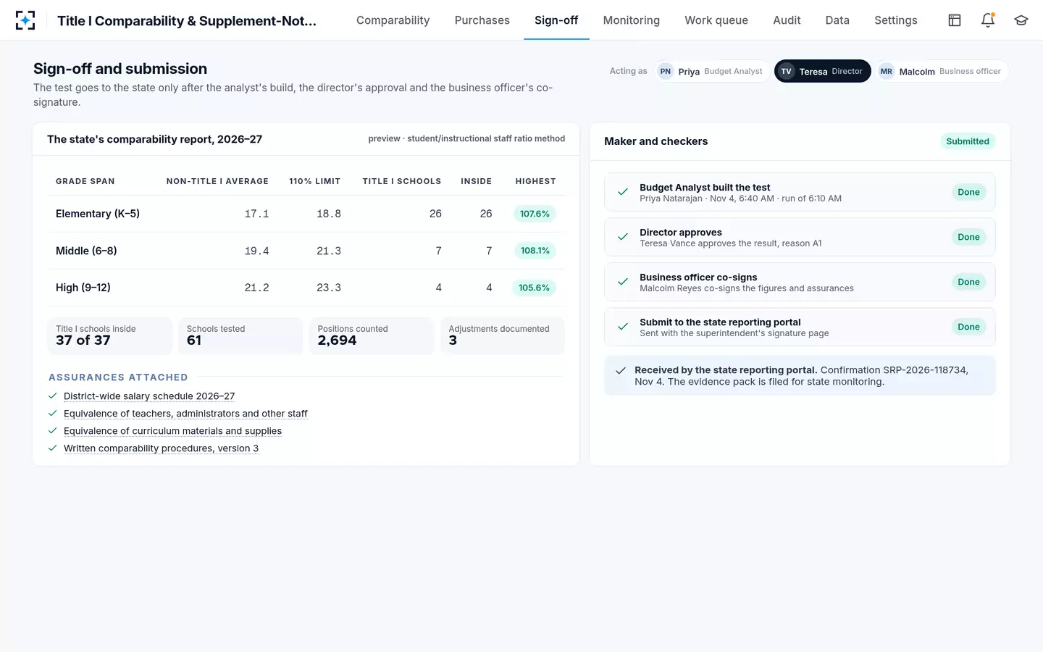
Task: Click the PN avatar for Priya
Action: (666, 71)
